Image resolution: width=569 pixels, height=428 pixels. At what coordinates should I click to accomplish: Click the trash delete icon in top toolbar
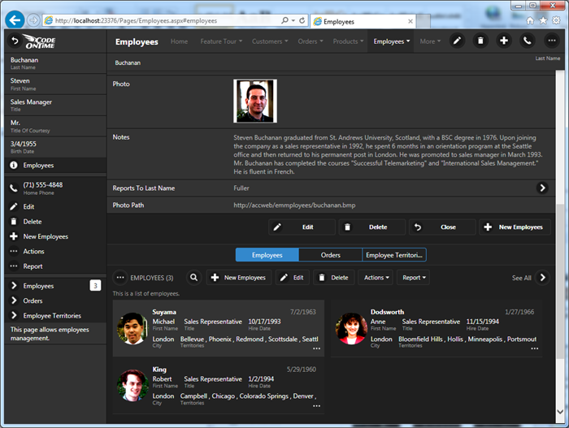pyautogui.click(x=480, y=41)
